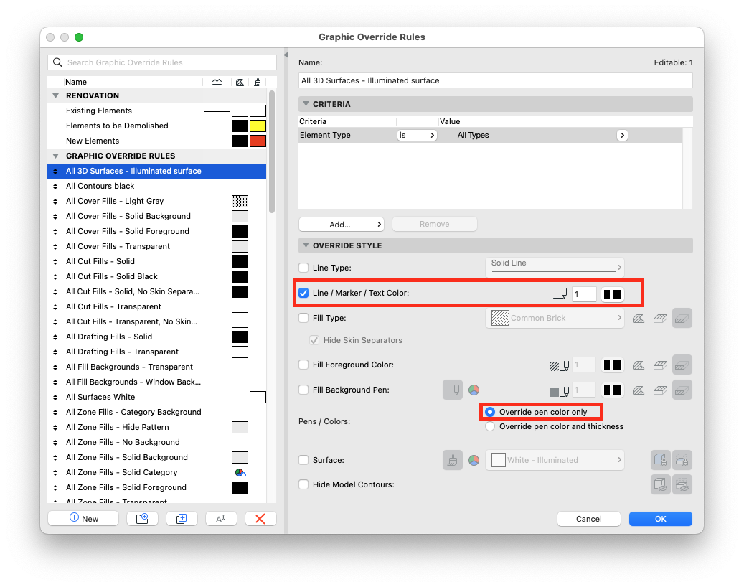744x587 pixels.
Task: Collapse the RENOVATION section
Action: (55, 95)
